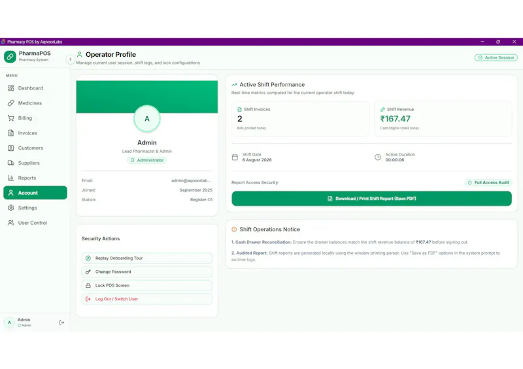Click the admin@aqnoorlab email value
This screenshot has width=523, height=369.
point(192,181)
